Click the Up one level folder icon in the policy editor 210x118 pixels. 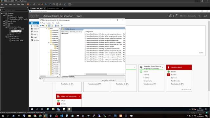click(x=47, y=26)
